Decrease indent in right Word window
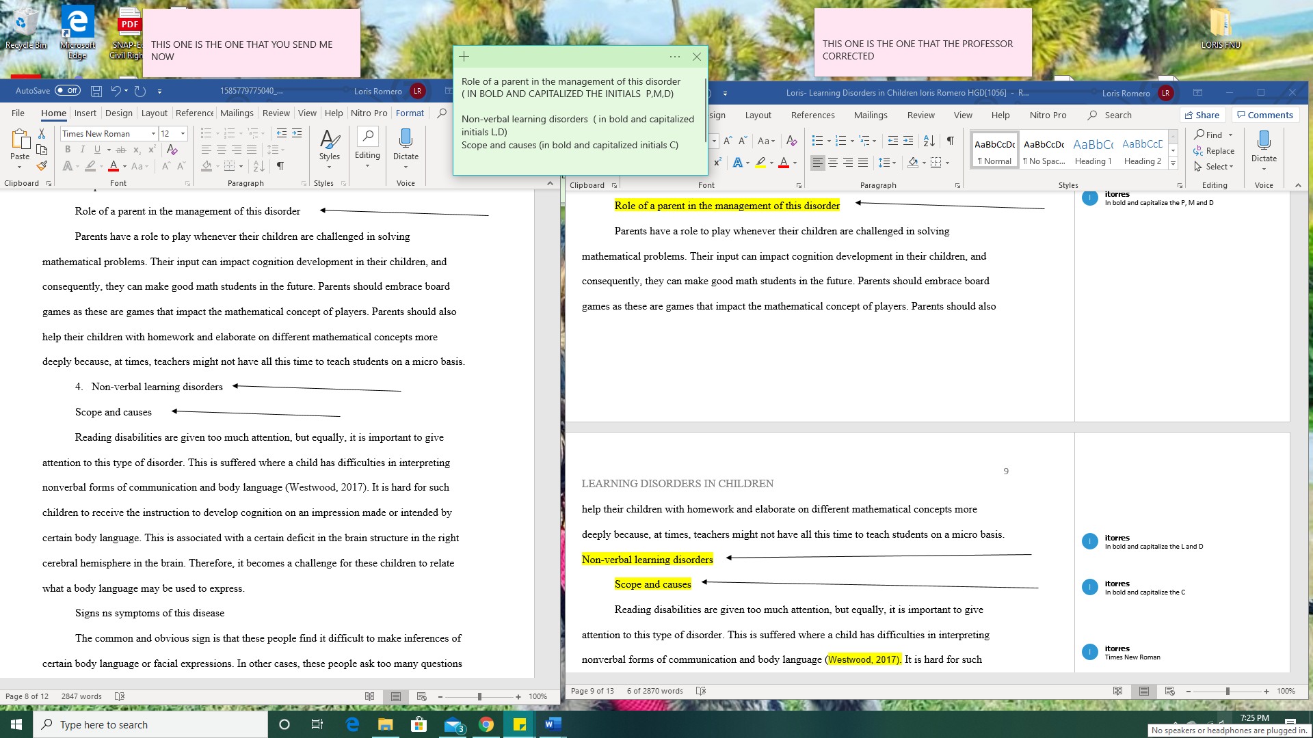This screenshot has height=738, width=1313. 893,141
